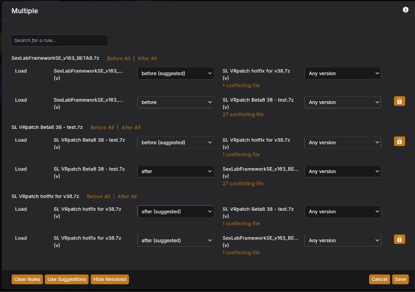
Task: Click Before All for SL VRpatch Beta8 38 - test.7z
Action: click(x=102, y=128)
